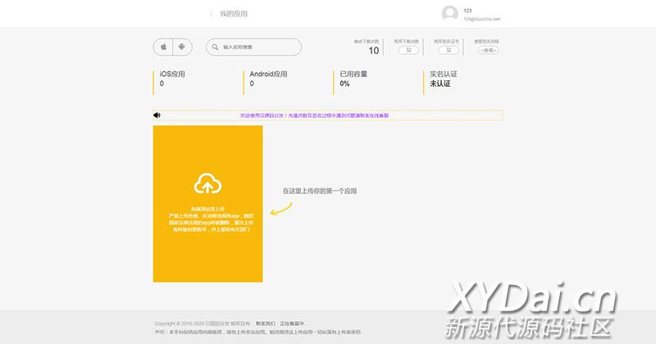Click the purple welcome announcement text
The width and height of the screenshot is (656, 344).
point(314,115)
